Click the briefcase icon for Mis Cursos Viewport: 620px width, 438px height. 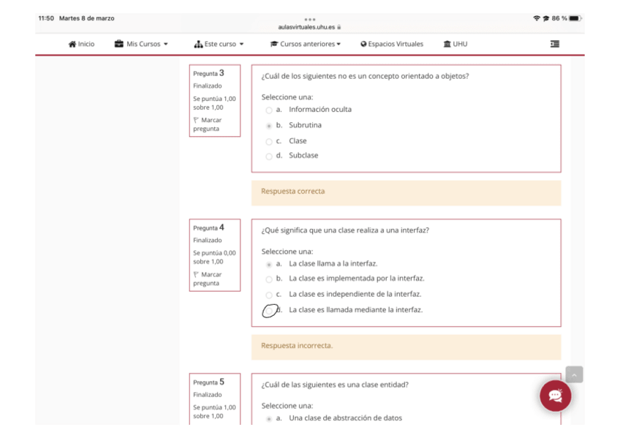[118, 43]
